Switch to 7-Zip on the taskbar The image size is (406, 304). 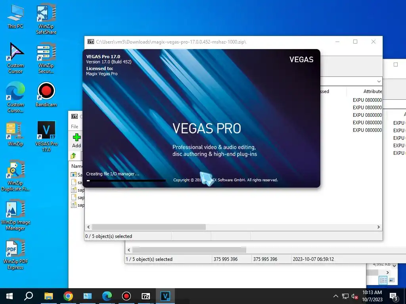coord(146,296)
